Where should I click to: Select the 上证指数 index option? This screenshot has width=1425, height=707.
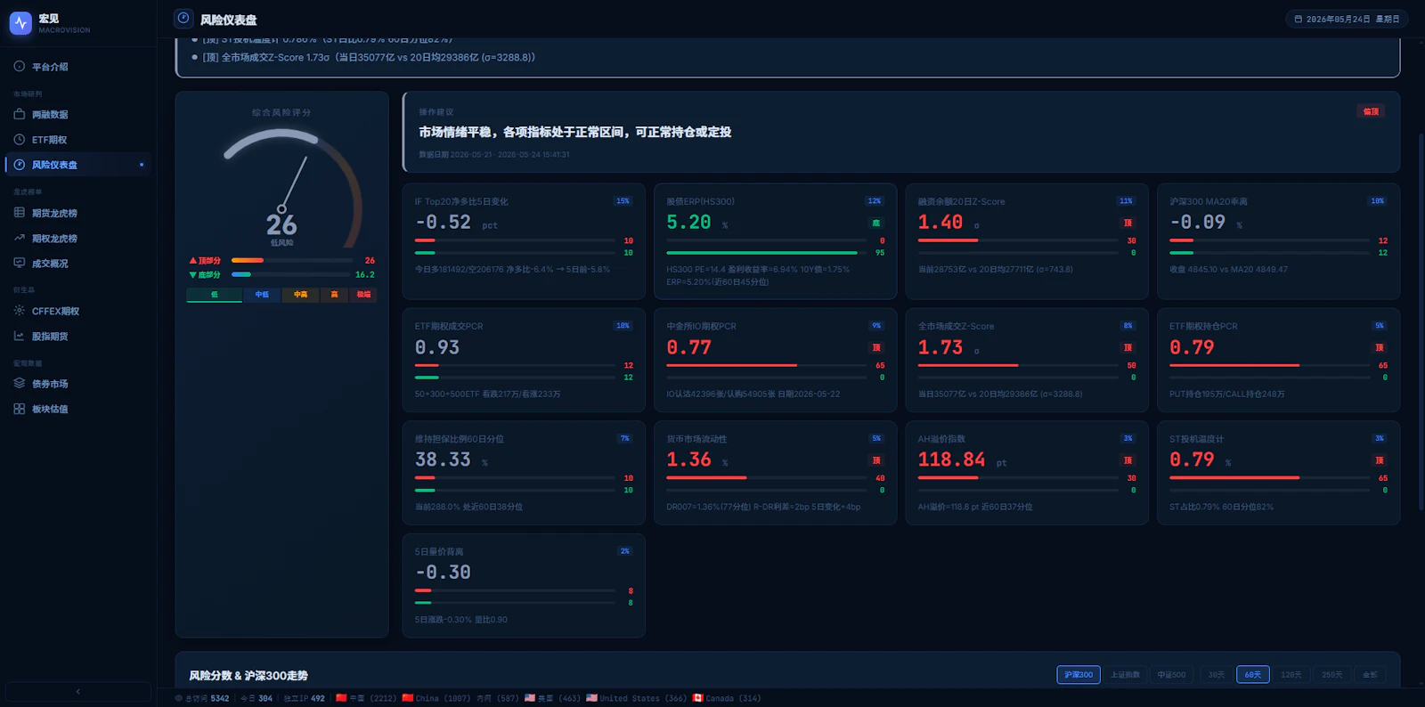coord(1125,675)
